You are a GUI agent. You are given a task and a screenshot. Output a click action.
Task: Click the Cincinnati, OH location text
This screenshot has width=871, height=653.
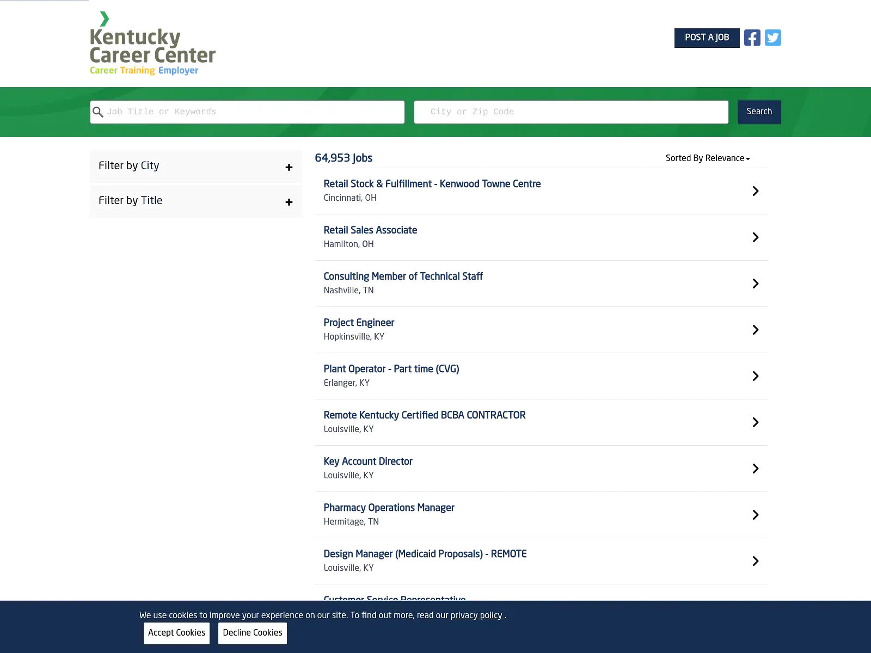pos(350,198)
